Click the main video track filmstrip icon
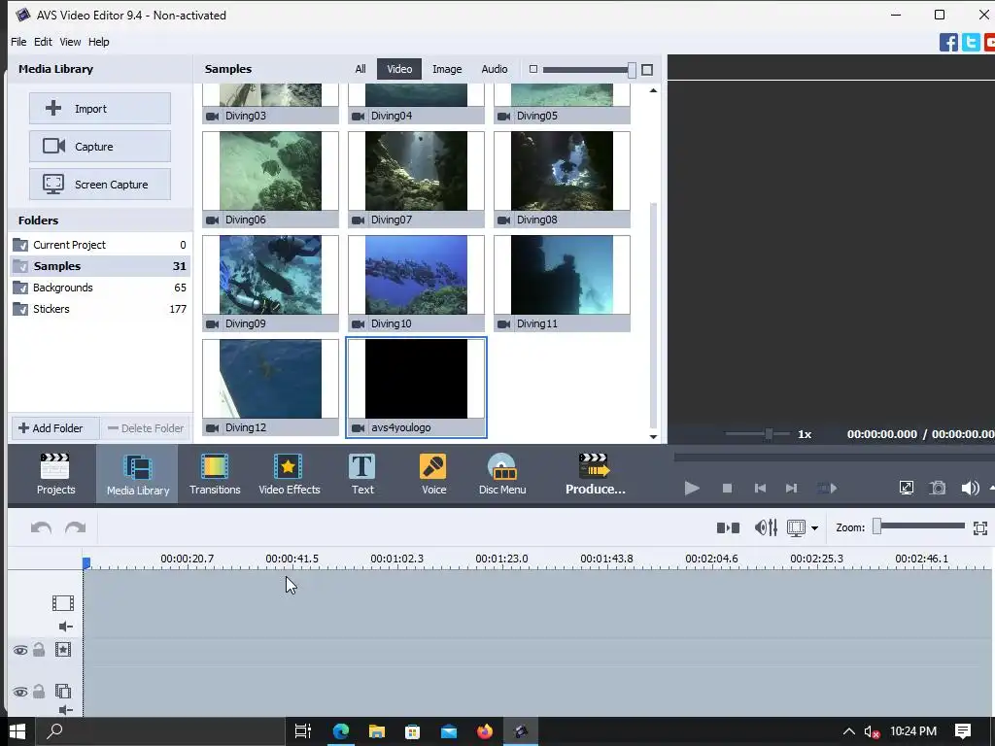The image size is (995, 746). (x=63, y=602)
